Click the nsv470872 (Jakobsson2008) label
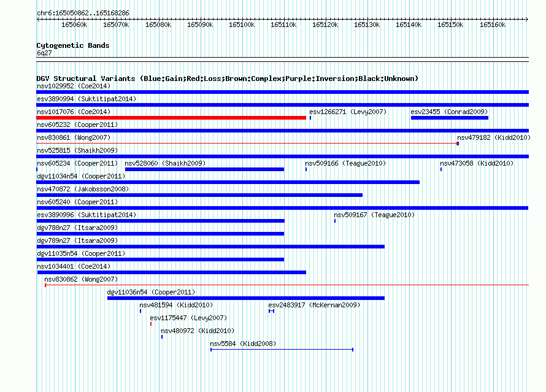 tap(83, 189)
